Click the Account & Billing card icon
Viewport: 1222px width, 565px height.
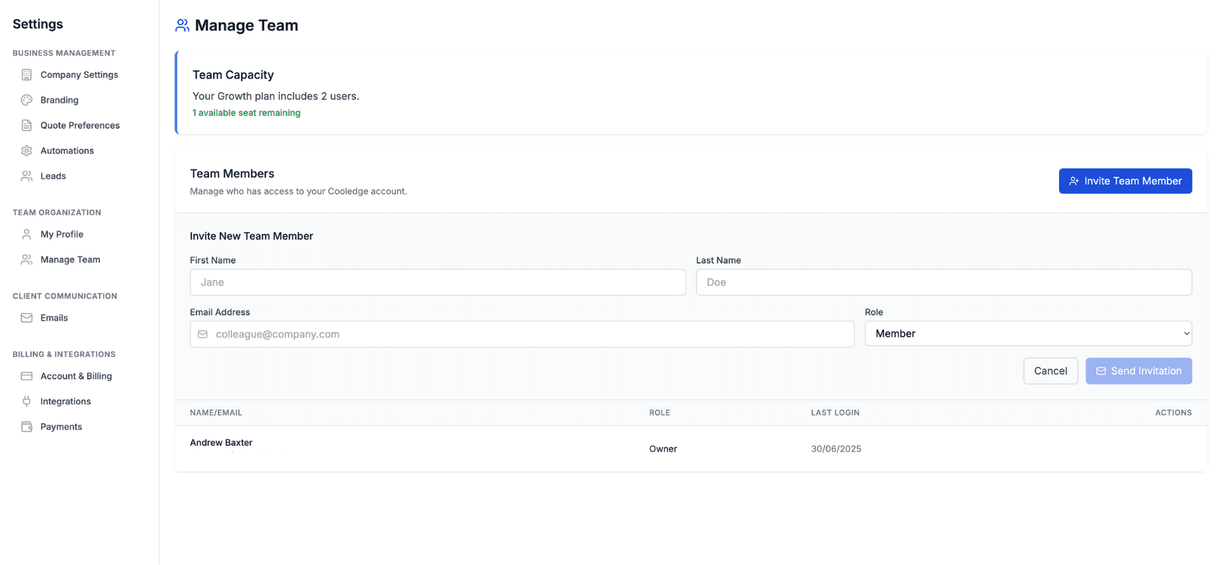[x=26, y=376]
